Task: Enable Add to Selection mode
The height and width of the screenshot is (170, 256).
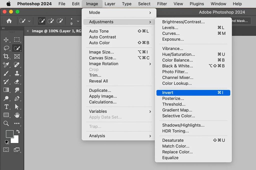Action: point(50,21)
